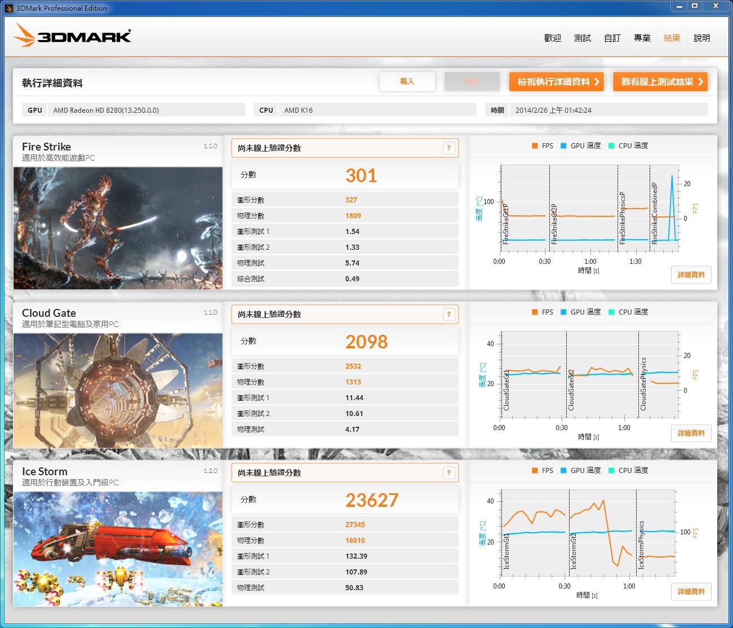
Task: Click Ice Storm 圖形測試 1 value 132.39
Action: pos(356,556)
